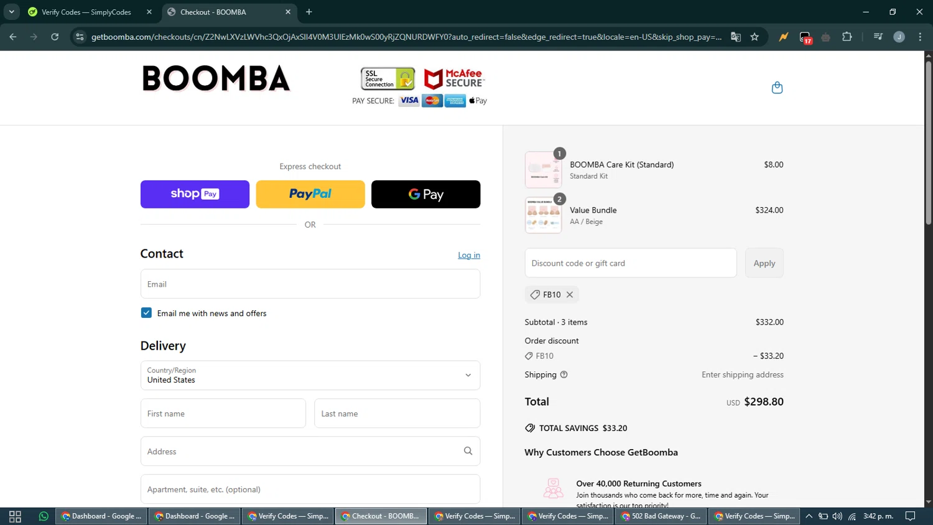Pay with Google Pay button
The width and height of the screenshot is (933, 525).
426,194
